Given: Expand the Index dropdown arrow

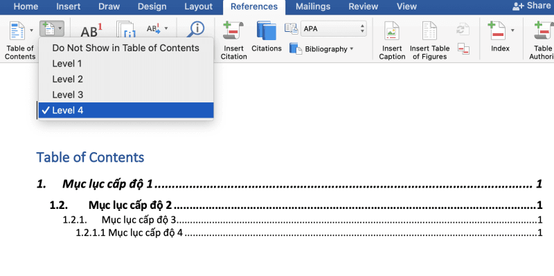Looking at the screenshot, I should tap(512, 30).
